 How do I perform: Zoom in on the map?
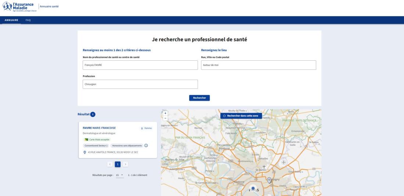click(165, 113)
